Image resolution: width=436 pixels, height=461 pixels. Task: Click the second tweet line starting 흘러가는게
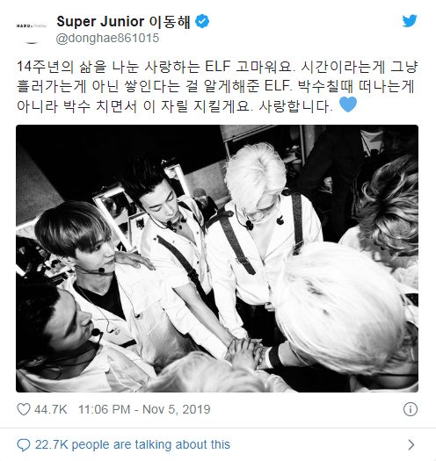tap(215, 86)
